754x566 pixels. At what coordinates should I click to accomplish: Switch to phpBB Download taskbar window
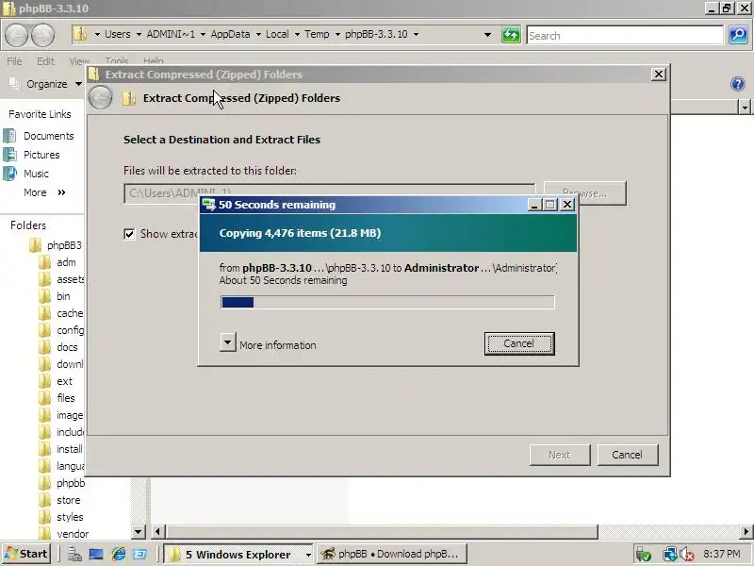tap(390, 554)
